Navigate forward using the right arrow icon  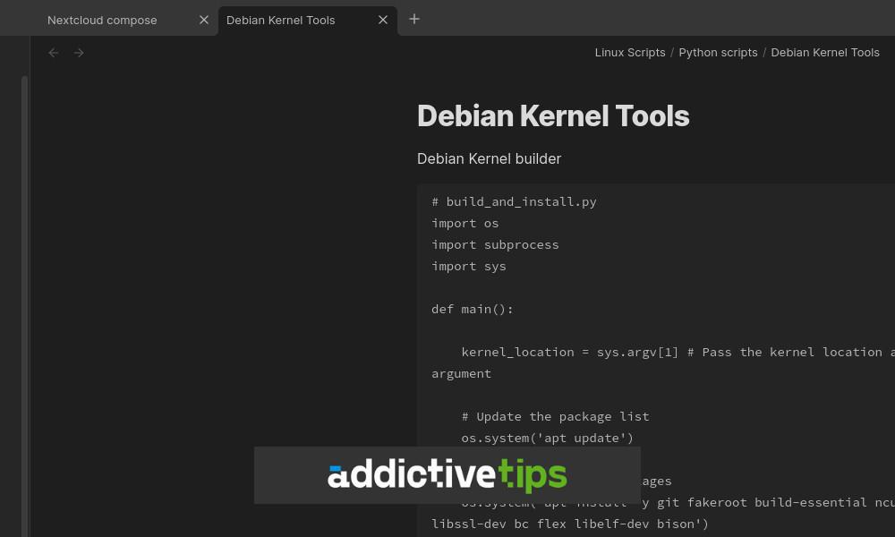point(79,53)
